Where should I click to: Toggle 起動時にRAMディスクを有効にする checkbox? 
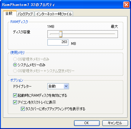15,95
